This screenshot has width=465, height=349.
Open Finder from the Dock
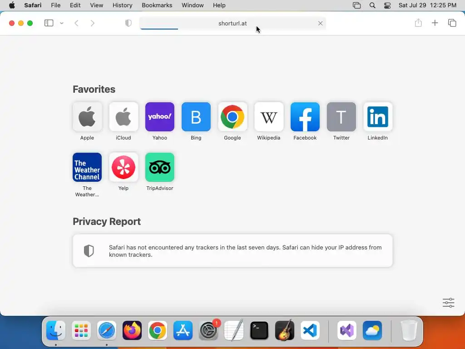pos(56,330)
